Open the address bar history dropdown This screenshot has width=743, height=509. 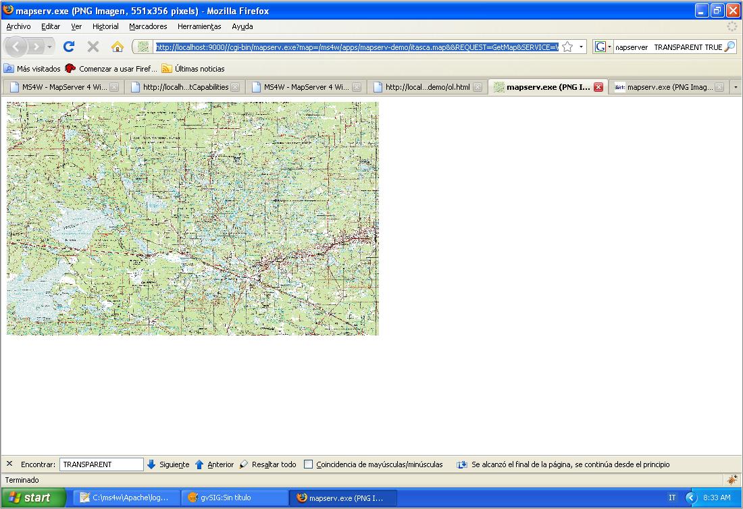tap(582, 47)
